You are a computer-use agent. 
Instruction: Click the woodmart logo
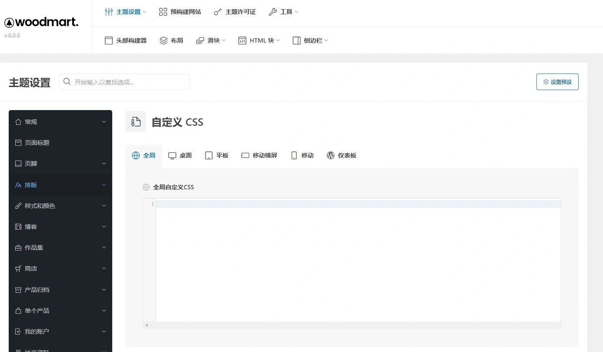[x=41, y=21]
